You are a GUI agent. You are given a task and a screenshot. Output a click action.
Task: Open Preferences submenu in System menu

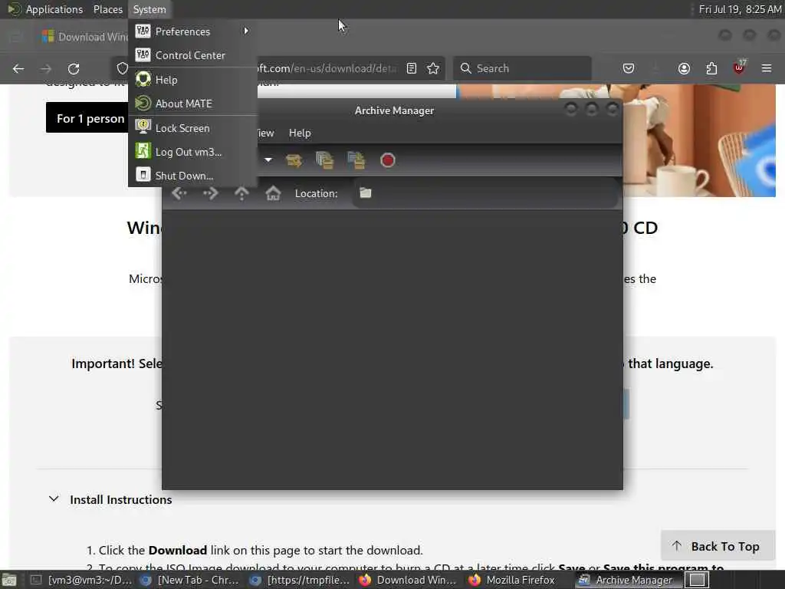click(x=192, y=31)
